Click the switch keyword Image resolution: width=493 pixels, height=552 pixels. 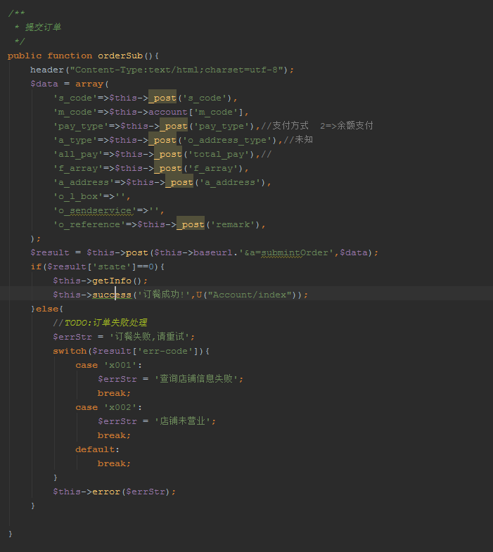tap(69, 351)
